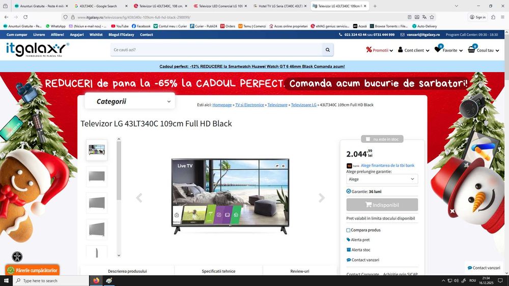Switch to the Google Search tab
The image size is (509, 286).
pyautogui.click(x=101, y=6)
